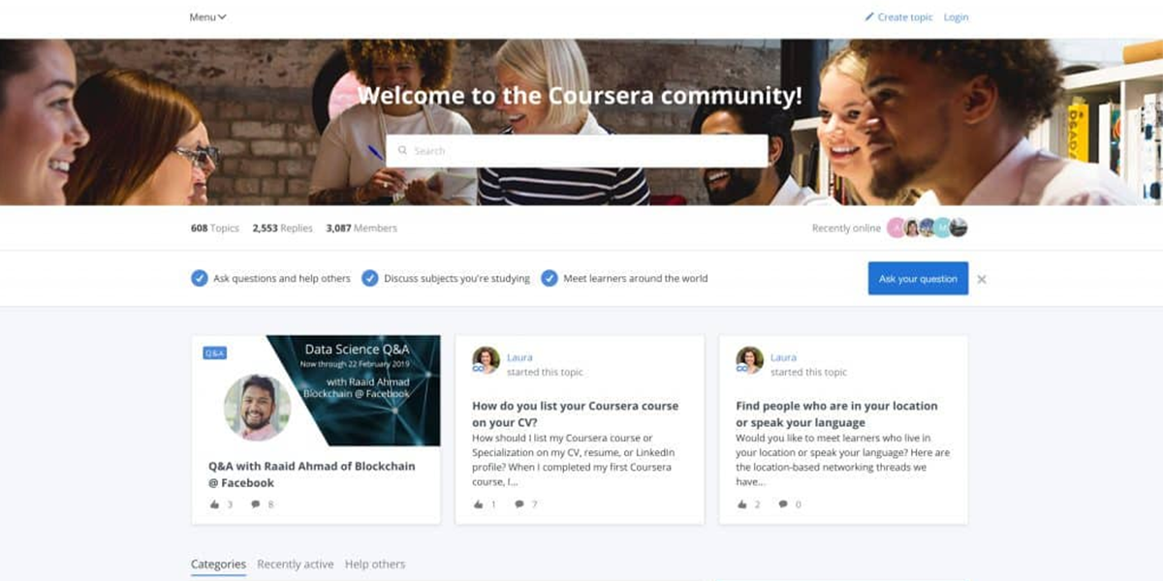Like the Find people in your location topic
Screen dimensions: 1163x581
click(x=741, y=505)
